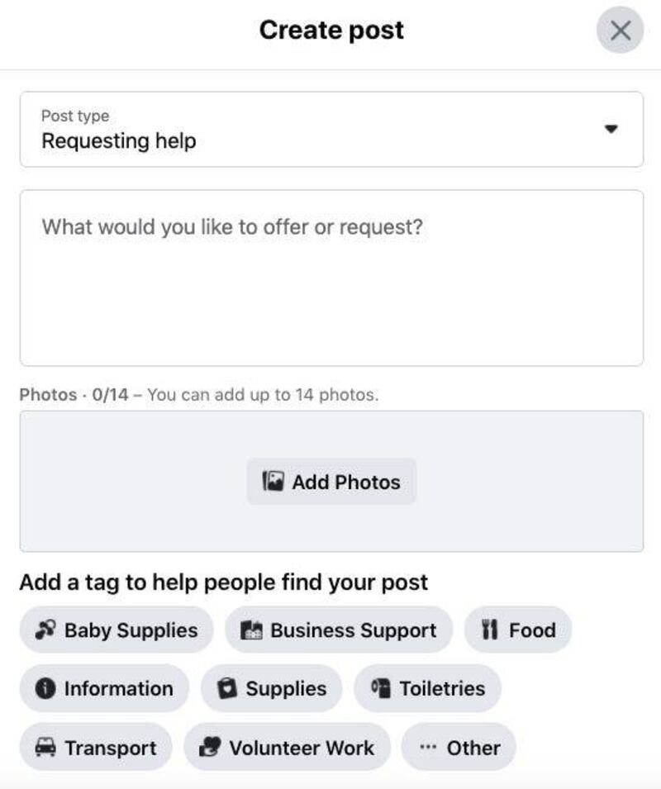Click the Volunteer Work heart-hand icon
661x789 pixels.
211,748
